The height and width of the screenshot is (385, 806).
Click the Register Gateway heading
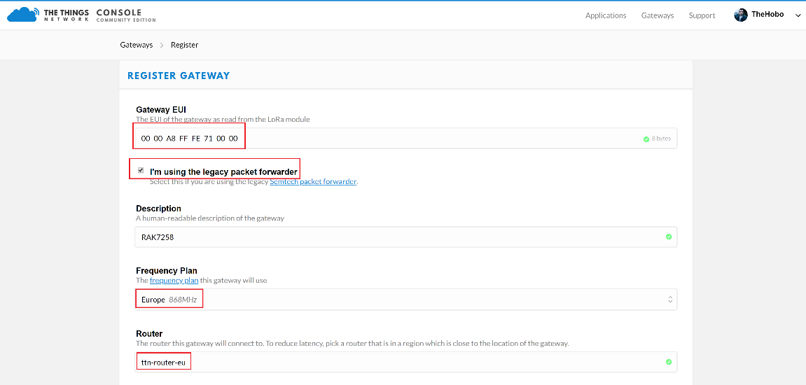tap(179, 76)
